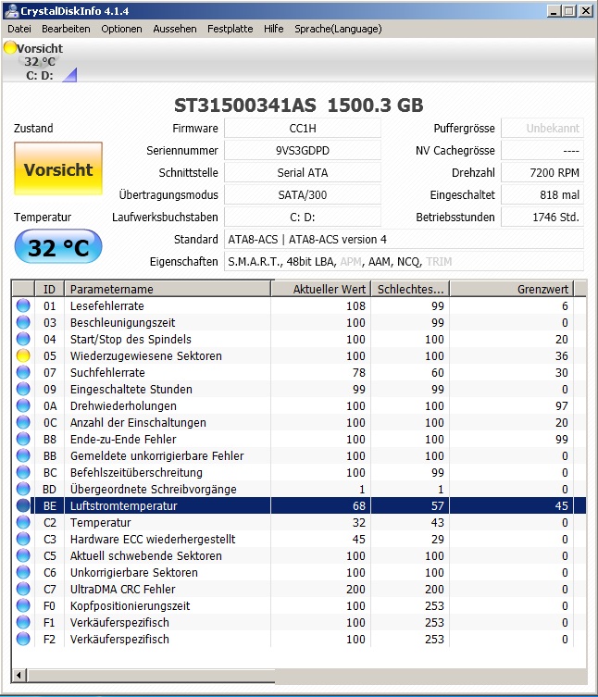The image size is (598, 697).
Task: Click status dot for Verkäuferspezifisch row F1
Action: (x=23, y=622)
